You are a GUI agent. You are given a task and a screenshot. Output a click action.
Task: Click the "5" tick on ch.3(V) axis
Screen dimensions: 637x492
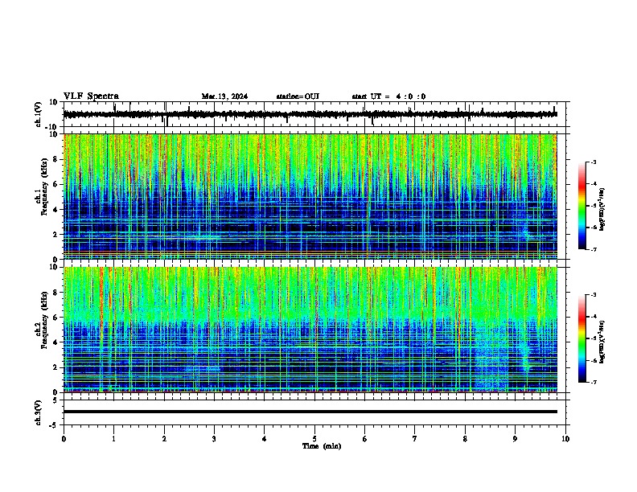(55, 400)
